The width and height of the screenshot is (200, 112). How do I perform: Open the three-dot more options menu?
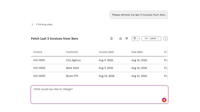coord(166,38)
